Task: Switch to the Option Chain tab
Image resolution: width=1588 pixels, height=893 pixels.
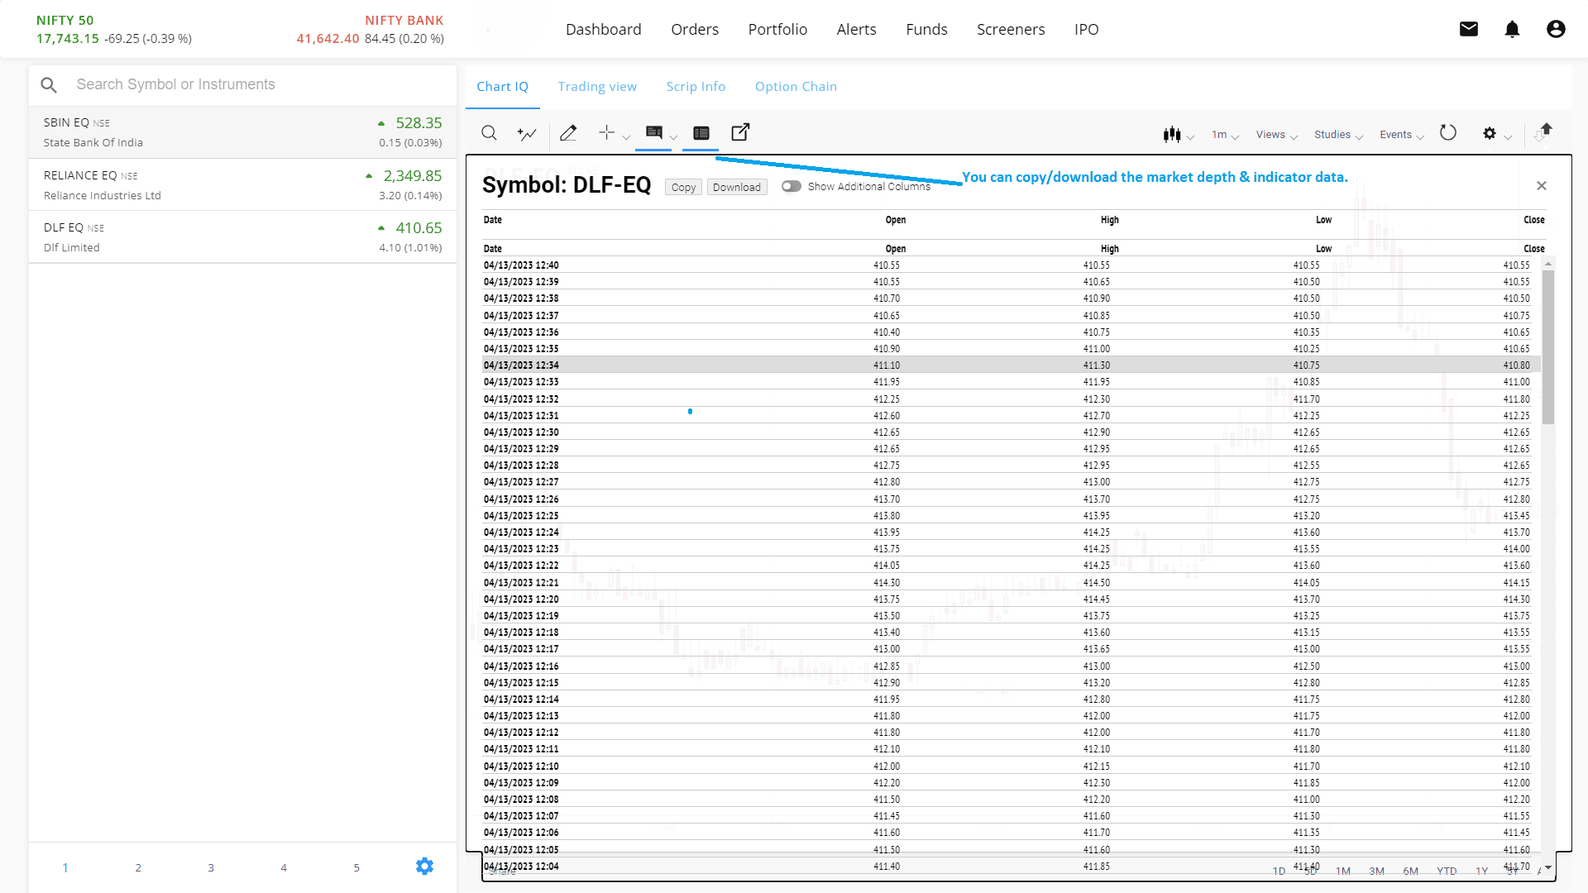Action: (796, 87)
